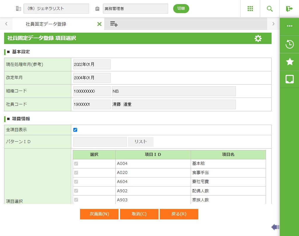
Task: Open the apps grid menu icon
Action: (250, 9)
